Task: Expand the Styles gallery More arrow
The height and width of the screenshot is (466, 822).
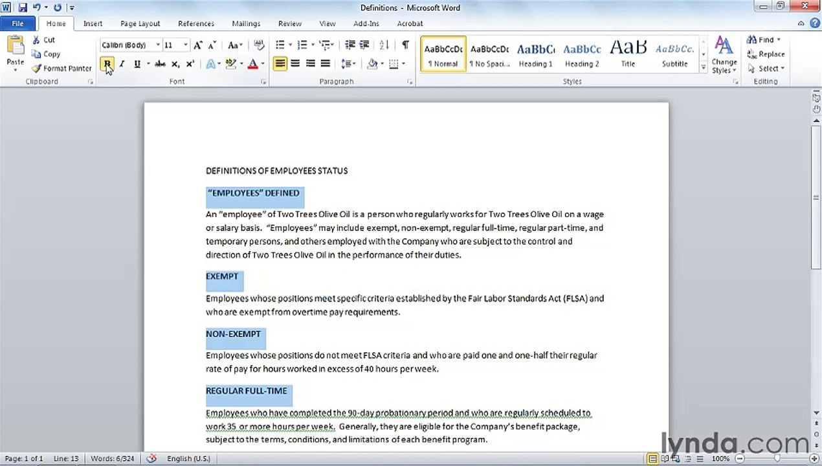Action: click(x=704, y=68)
